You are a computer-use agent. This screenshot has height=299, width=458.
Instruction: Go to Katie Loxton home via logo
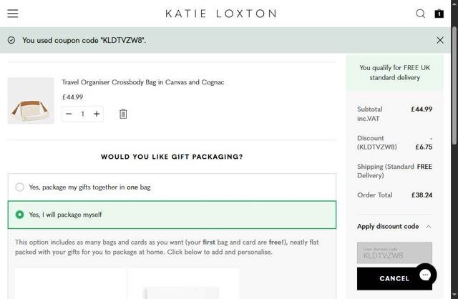pos(221,14)
